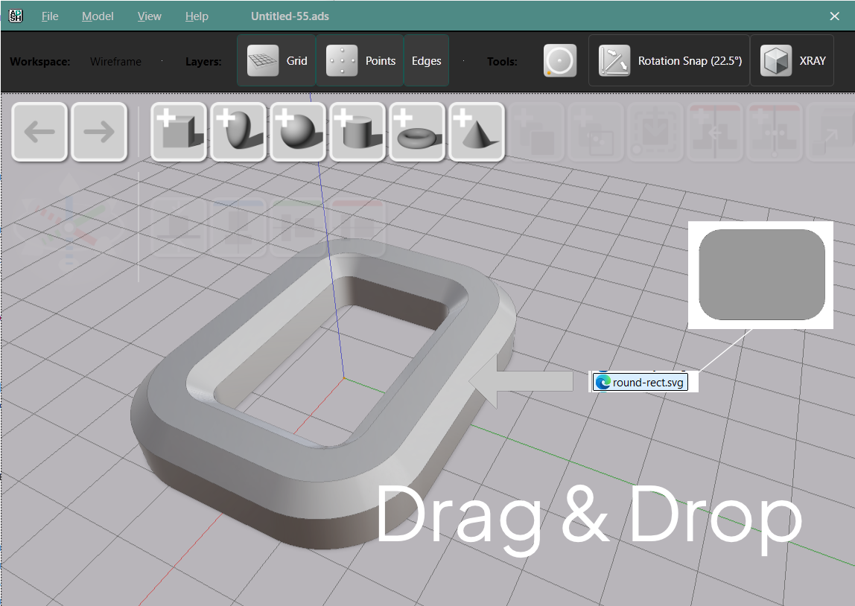
Task: Click the application logo icon top-left
Action: [15, 15]
